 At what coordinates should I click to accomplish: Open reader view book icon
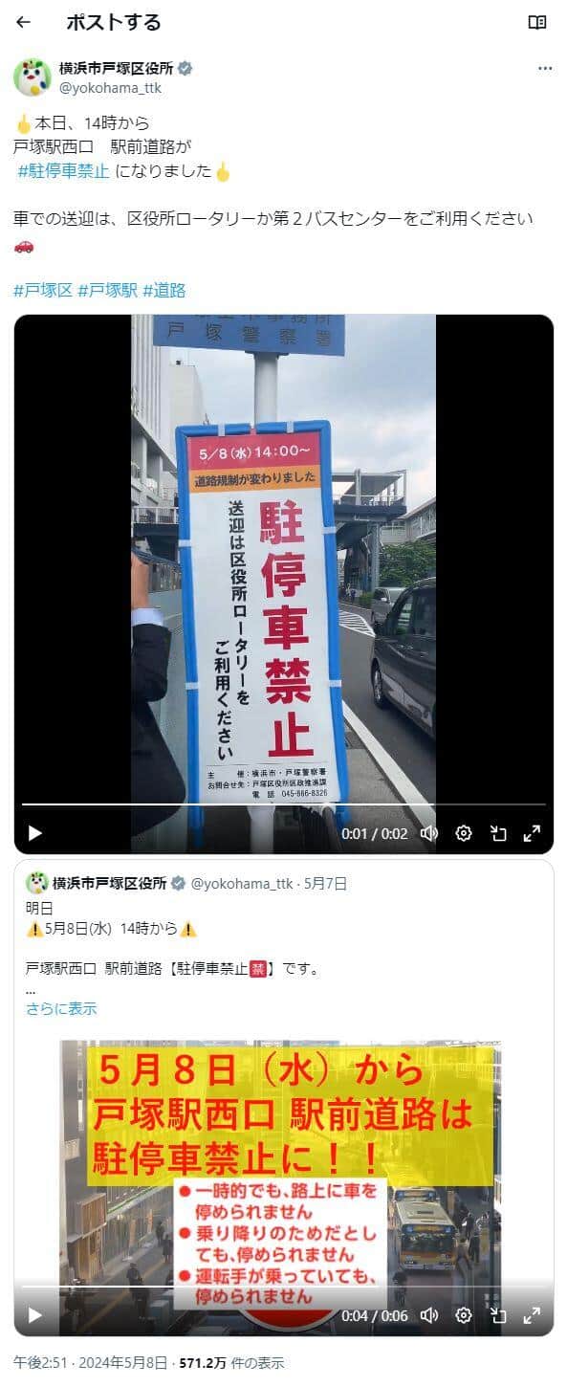pyautogui.click(x=537, y=22)
